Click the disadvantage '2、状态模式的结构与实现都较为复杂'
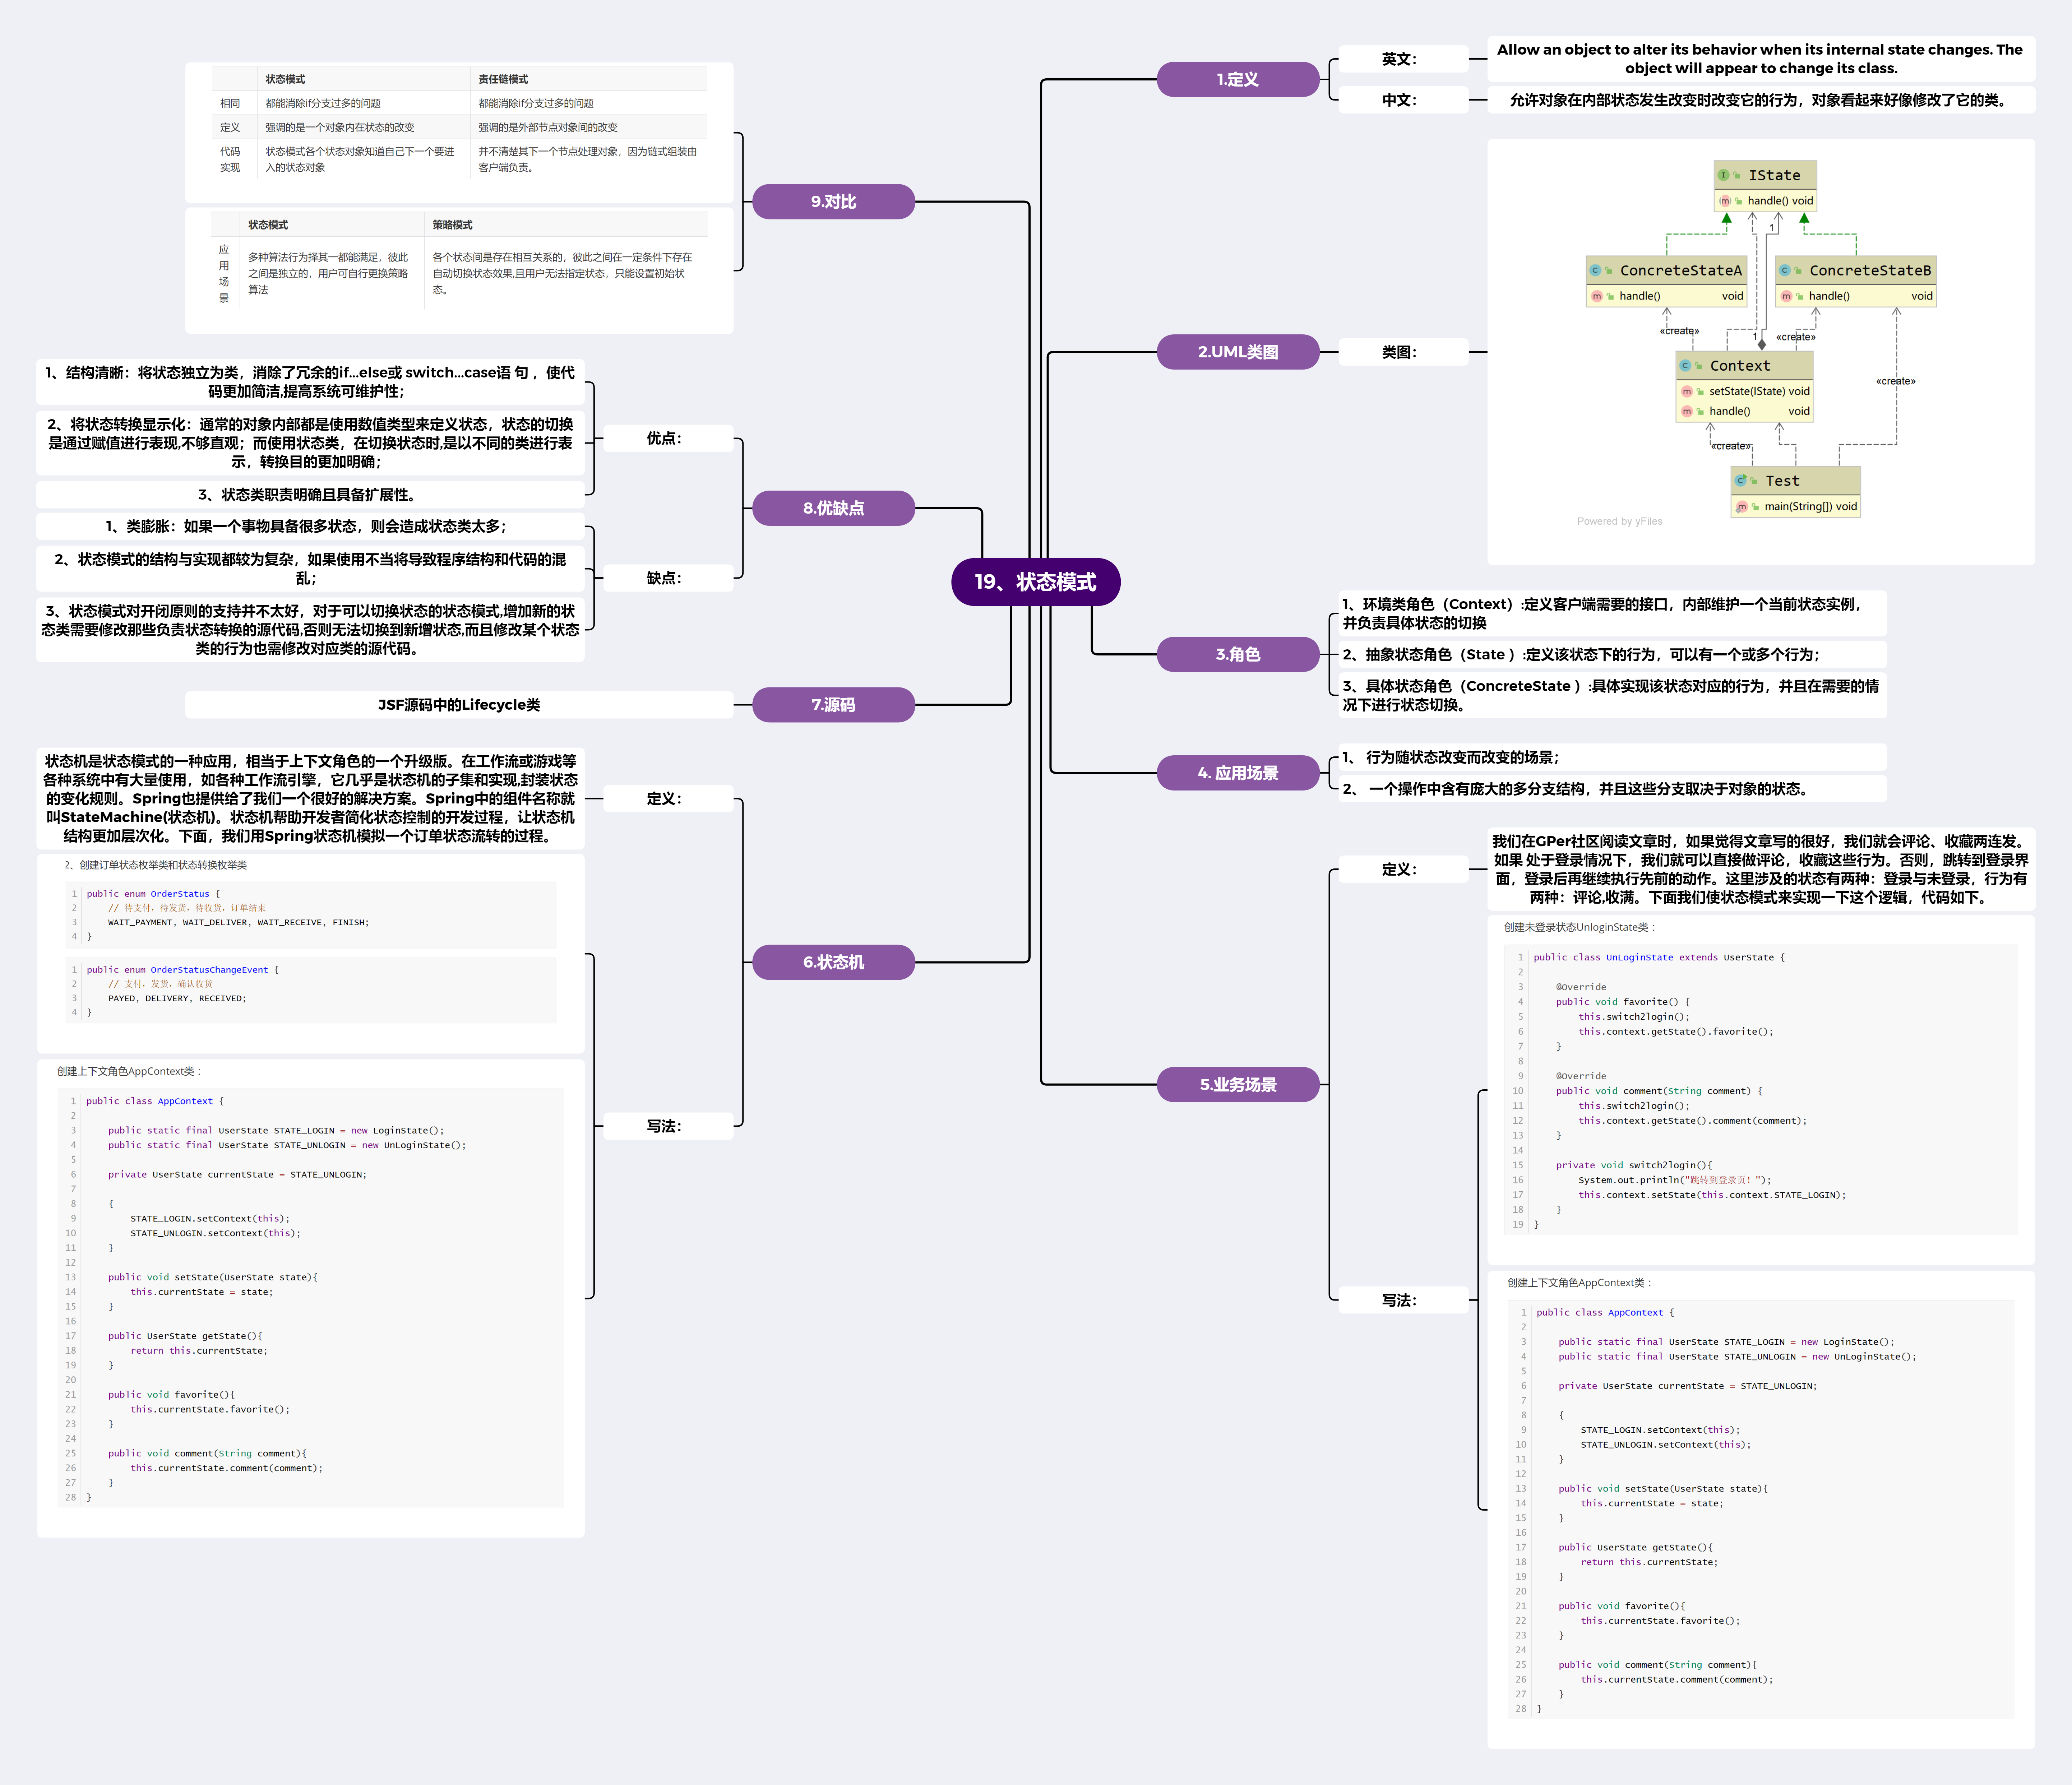 pyautogui.click(x=310, y=569)
